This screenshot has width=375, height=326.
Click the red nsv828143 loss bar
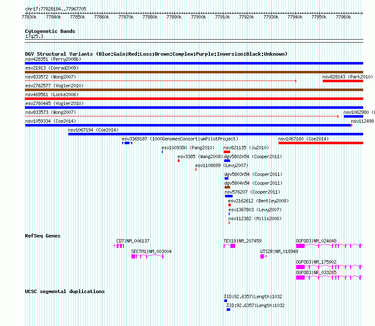pyautogui.click(x=343, y=81)
